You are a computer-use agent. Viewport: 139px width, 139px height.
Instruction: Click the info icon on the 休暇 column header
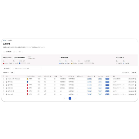(56, 76)
